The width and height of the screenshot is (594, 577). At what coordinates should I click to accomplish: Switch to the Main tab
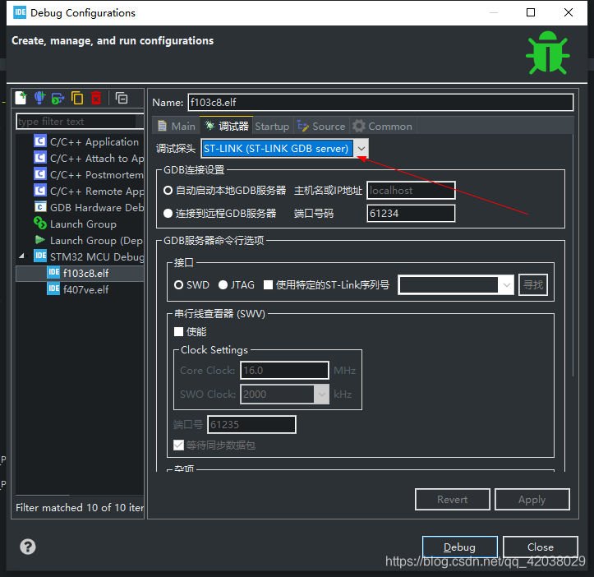(x=177, y=126)
